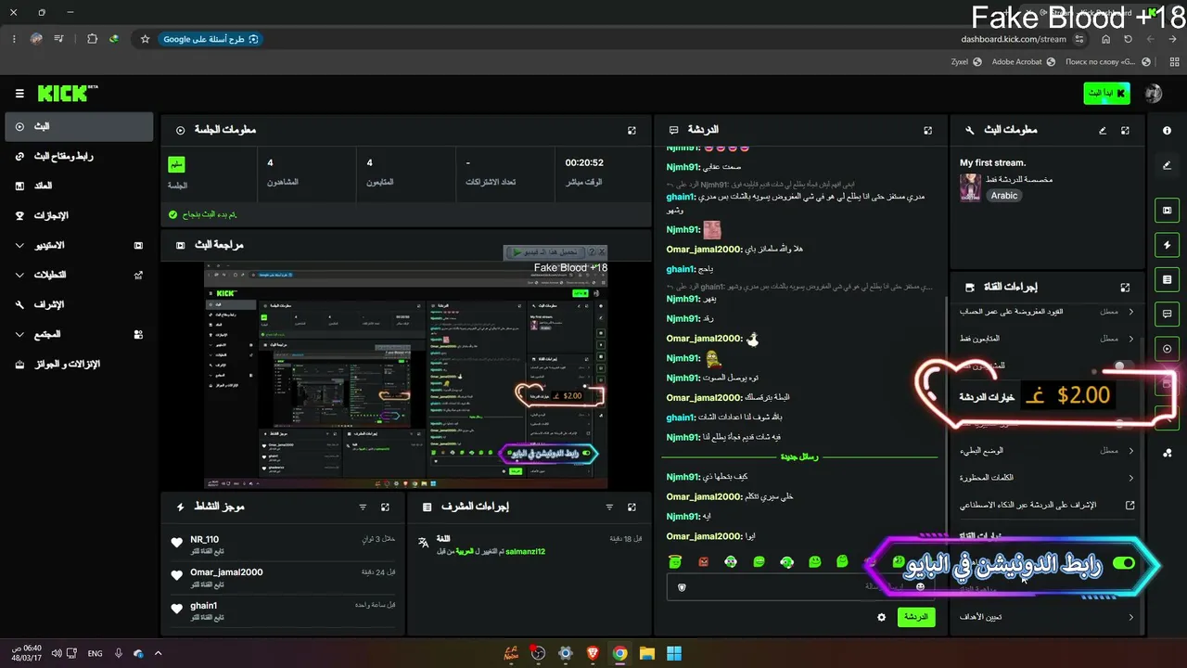Image resolution: width=1187 pixels, height=668 pixels.
Task: Click the film frame icon in the right rail
Action: (x=1167, y=211)
